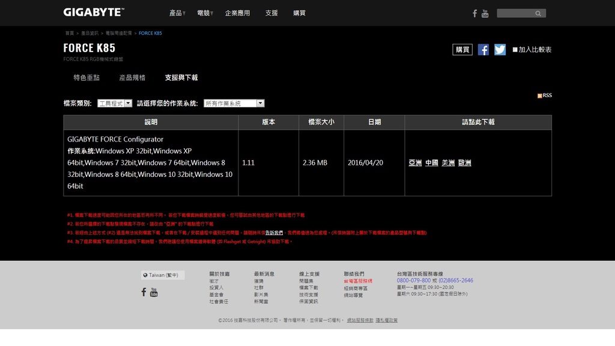Open the footer 檔案下載 link

[x=308, y=288]
